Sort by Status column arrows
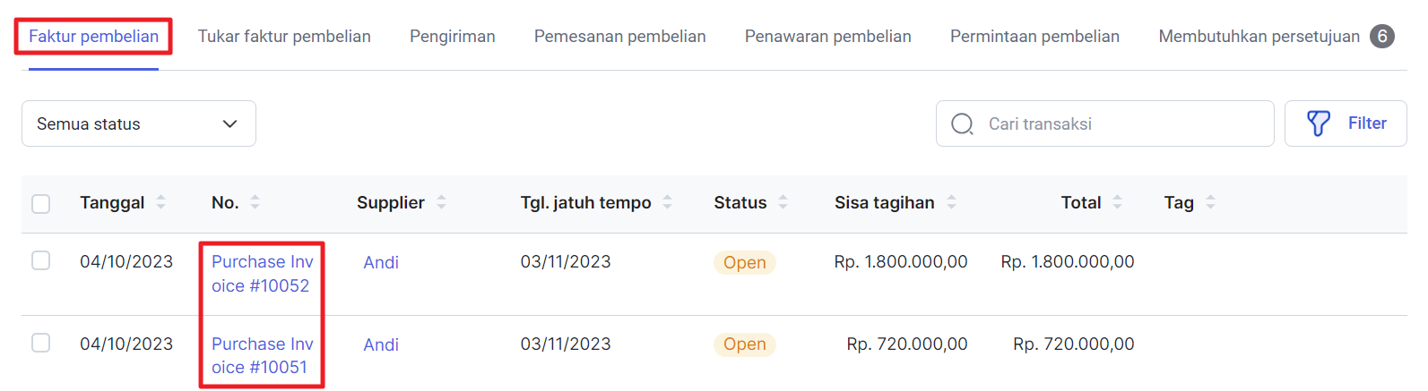1428x391 pixels. coord(783,202)
